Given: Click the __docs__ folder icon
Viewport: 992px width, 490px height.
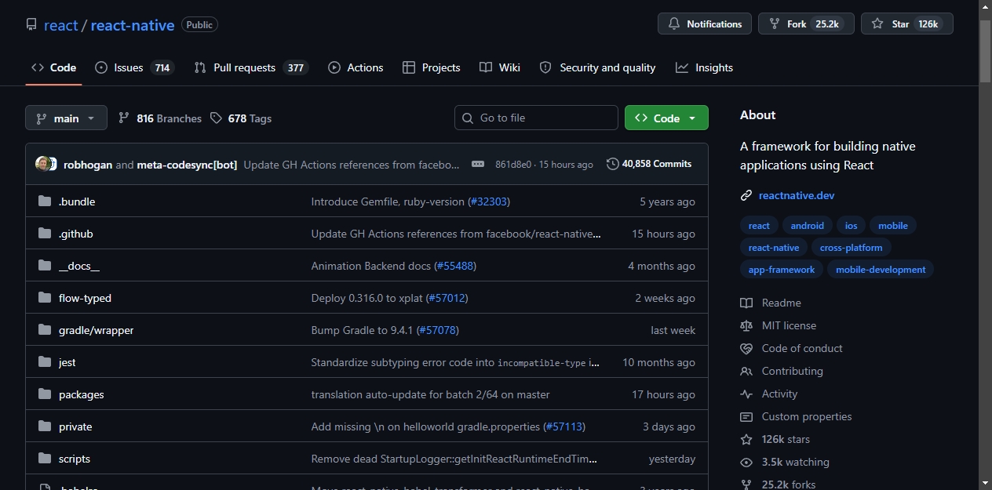Looking at the screenshot, I should [x=45, y=266].
